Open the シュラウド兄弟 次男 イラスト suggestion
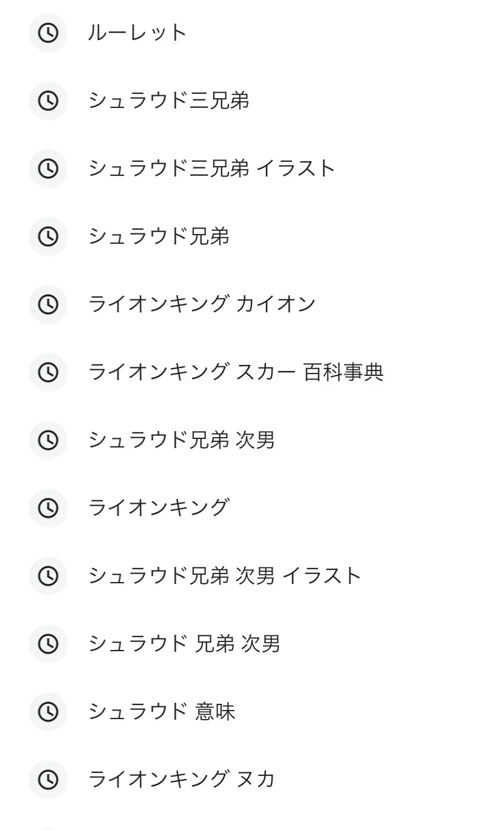Image resolution: width=501 pixels, height=830 pixels. 225,576
